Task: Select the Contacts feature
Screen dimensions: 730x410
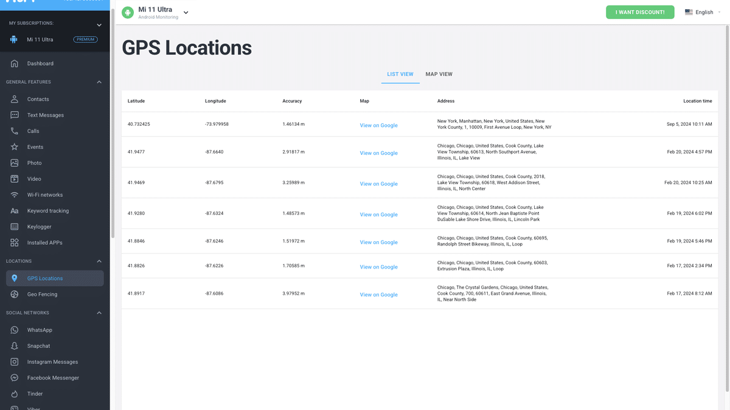Action: pyautogui.click(x=38, y=99)
